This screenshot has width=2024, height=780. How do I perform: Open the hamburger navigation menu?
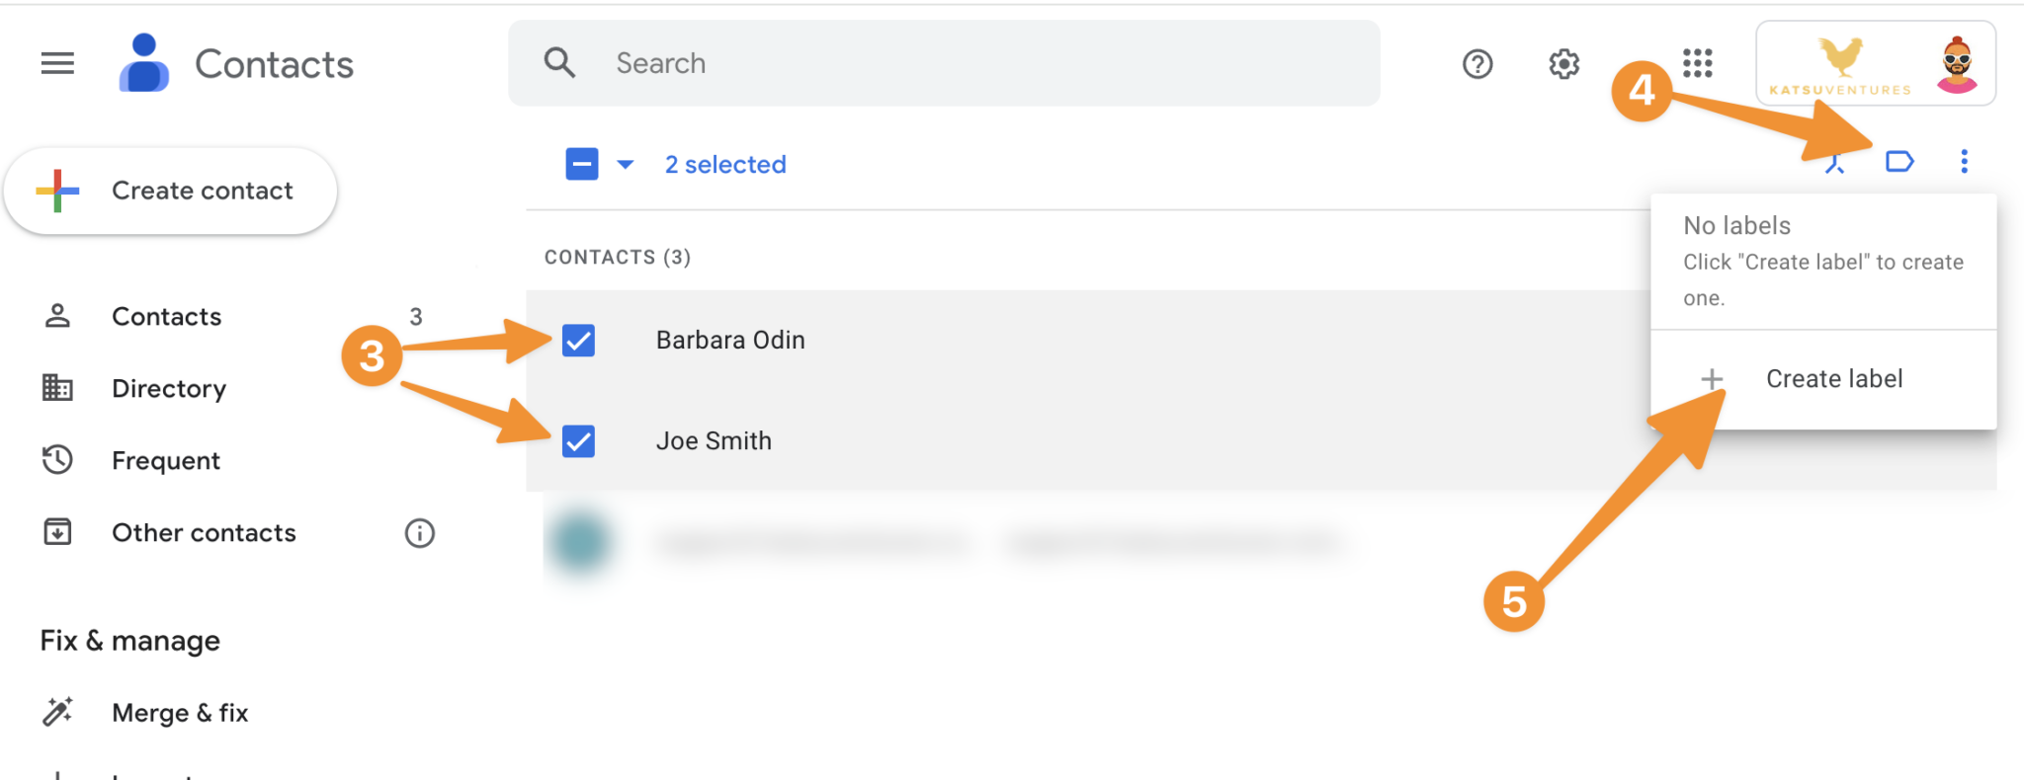coord(56,63)
